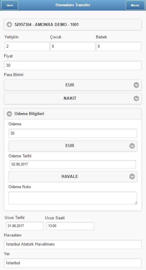
Task: Open the Para Birimi EUR dropdown
Action: [x=73, y=85]
